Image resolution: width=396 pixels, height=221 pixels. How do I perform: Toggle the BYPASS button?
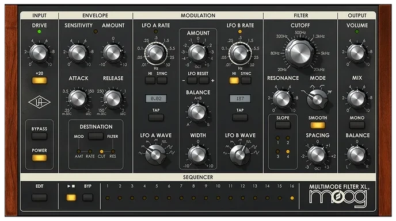[39, 136]
